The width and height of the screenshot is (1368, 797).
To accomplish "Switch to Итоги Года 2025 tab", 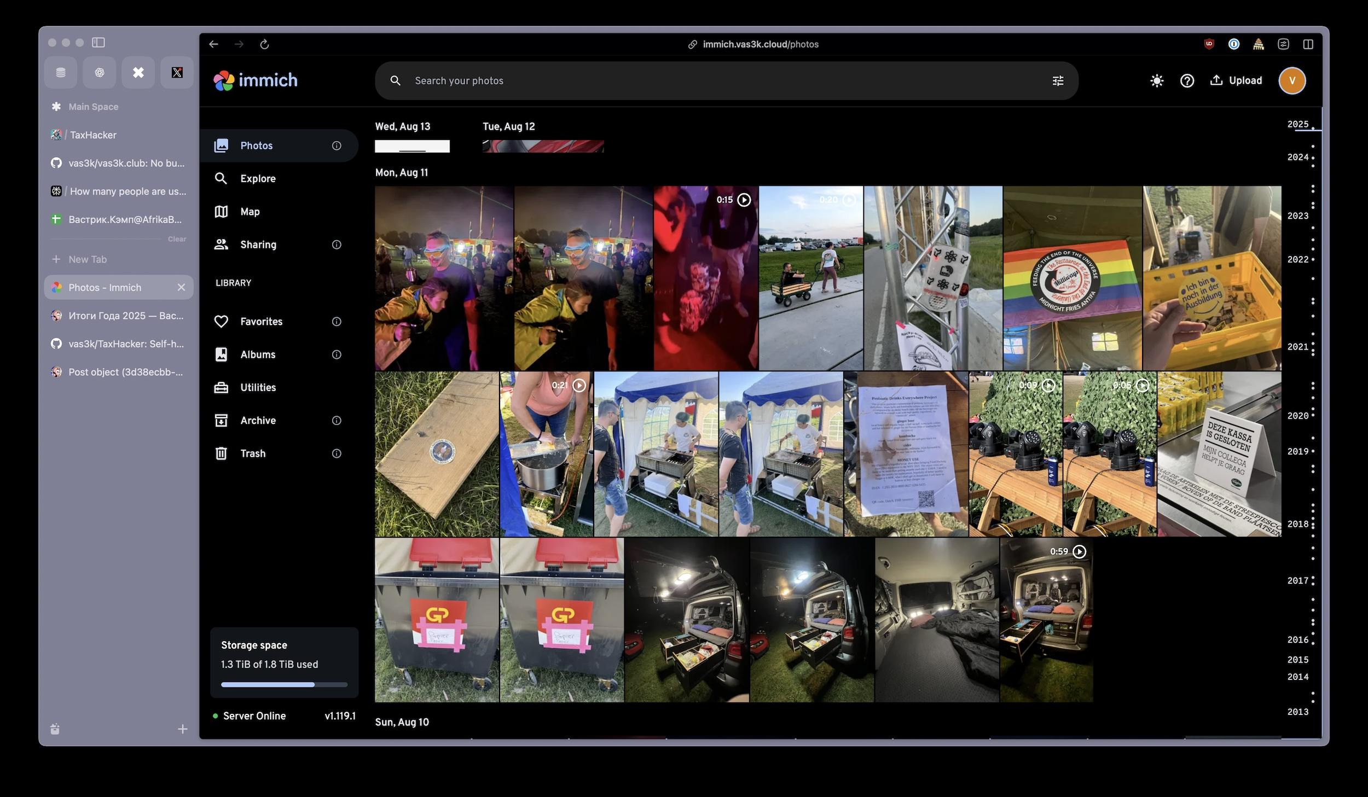I will click(x=125, y=316).
